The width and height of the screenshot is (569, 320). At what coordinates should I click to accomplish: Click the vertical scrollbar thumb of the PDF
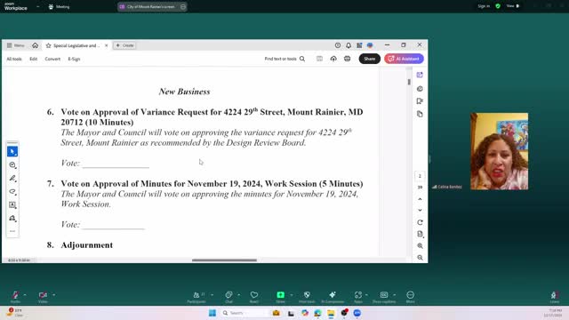coord(409,82)
